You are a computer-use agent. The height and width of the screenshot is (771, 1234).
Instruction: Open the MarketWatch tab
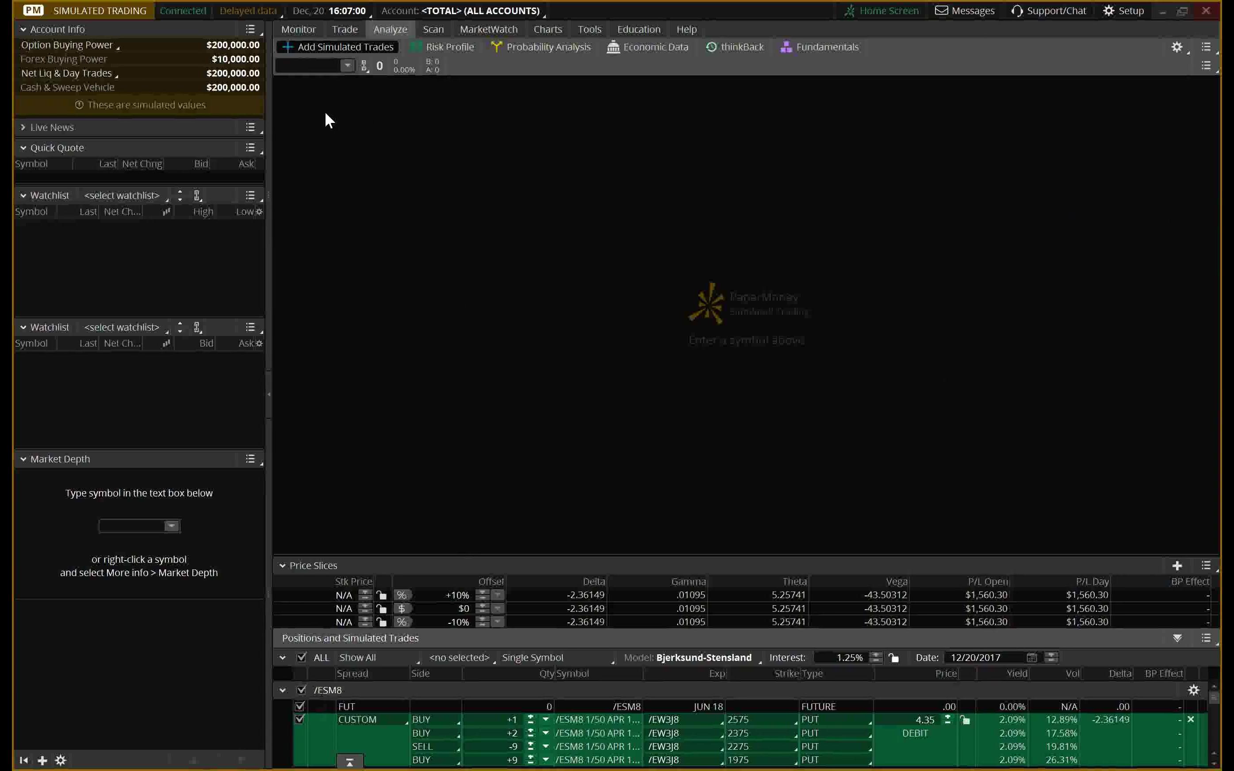489,29
